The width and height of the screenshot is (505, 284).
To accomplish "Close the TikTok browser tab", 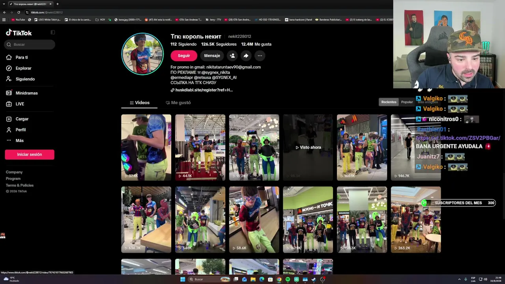I will pos(50,4).
